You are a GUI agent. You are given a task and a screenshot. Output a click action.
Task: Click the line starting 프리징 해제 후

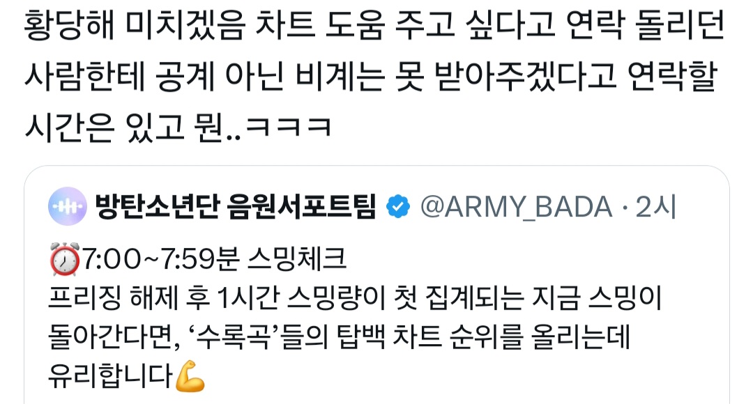pos(355,298)
